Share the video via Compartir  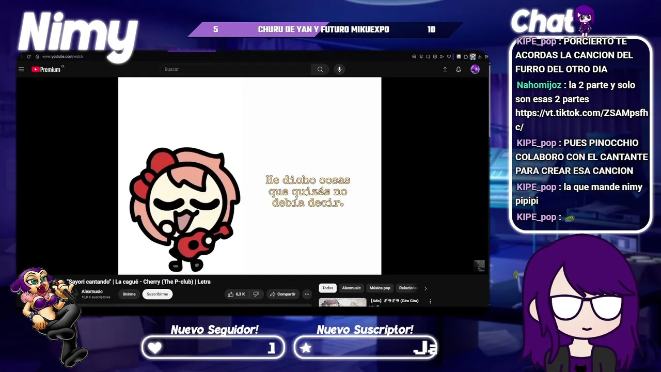(x=282, y=294)
